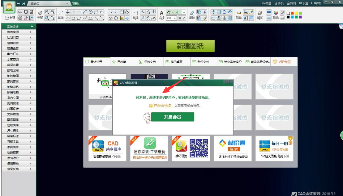Image resolution: width=343 pixels, height=196 pixels.
Task: Open the 颜色 color wheel picker
Action: click(x=276, y=15)
